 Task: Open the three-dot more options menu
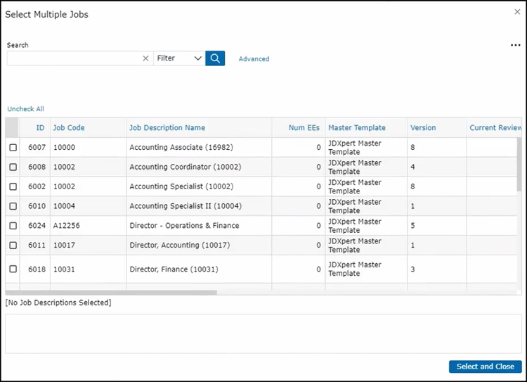coord(515,46)
